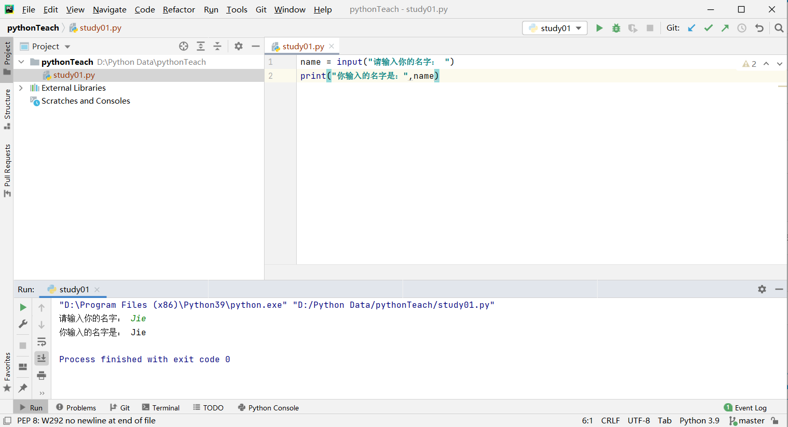Toggle the Structure tool window
This screenshot has height=427, width=788.
tap(7, 109)
